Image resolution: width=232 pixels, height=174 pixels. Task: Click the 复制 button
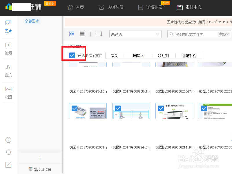(115, 55)
